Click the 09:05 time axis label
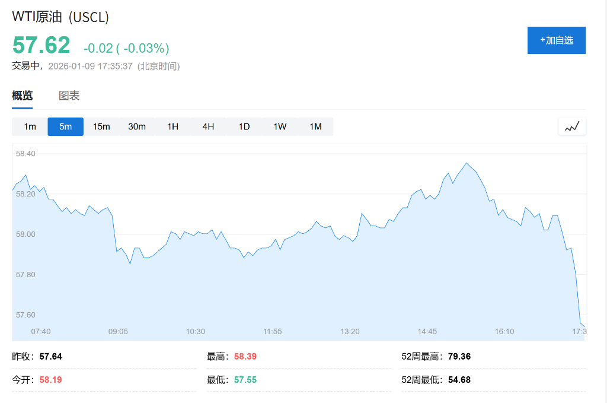Viewport: 607px width, 403px height. coord(118,331)
